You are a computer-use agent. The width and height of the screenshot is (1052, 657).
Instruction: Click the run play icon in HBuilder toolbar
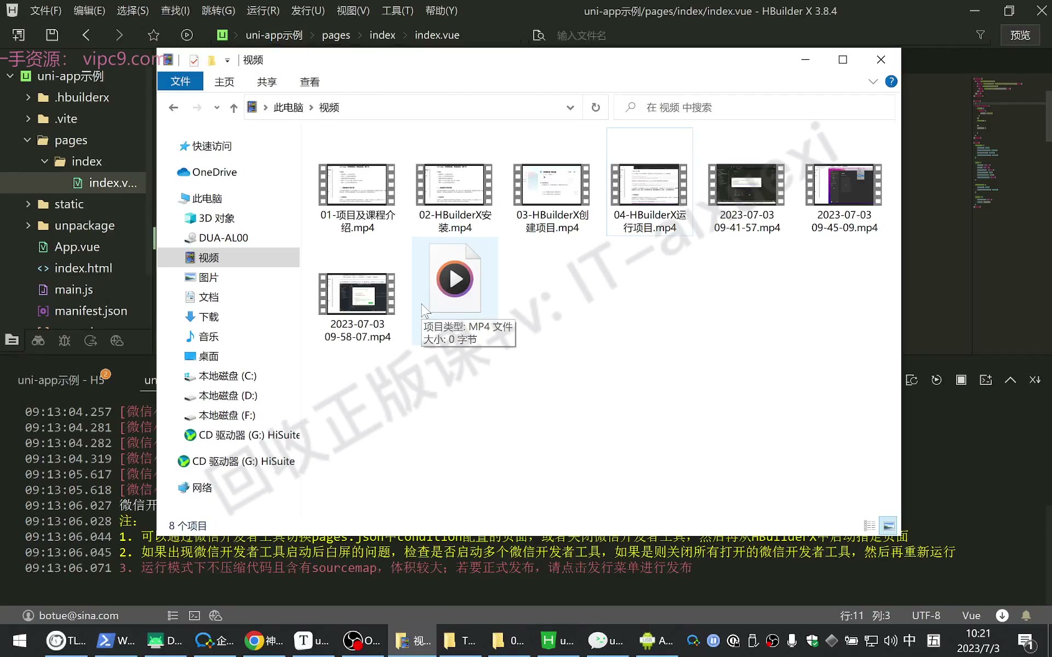tap(187, 35)
